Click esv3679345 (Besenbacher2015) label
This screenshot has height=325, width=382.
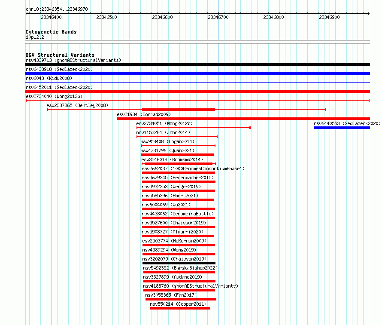pos(178,178)
